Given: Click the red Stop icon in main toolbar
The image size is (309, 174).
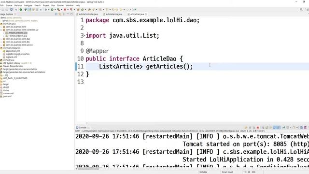Looking at the screenshot, I should pos(65,10).
